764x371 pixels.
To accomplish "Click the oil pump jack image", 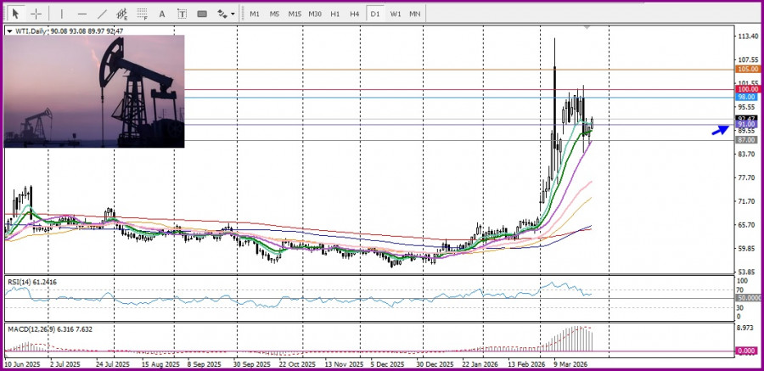I will 94,91.
